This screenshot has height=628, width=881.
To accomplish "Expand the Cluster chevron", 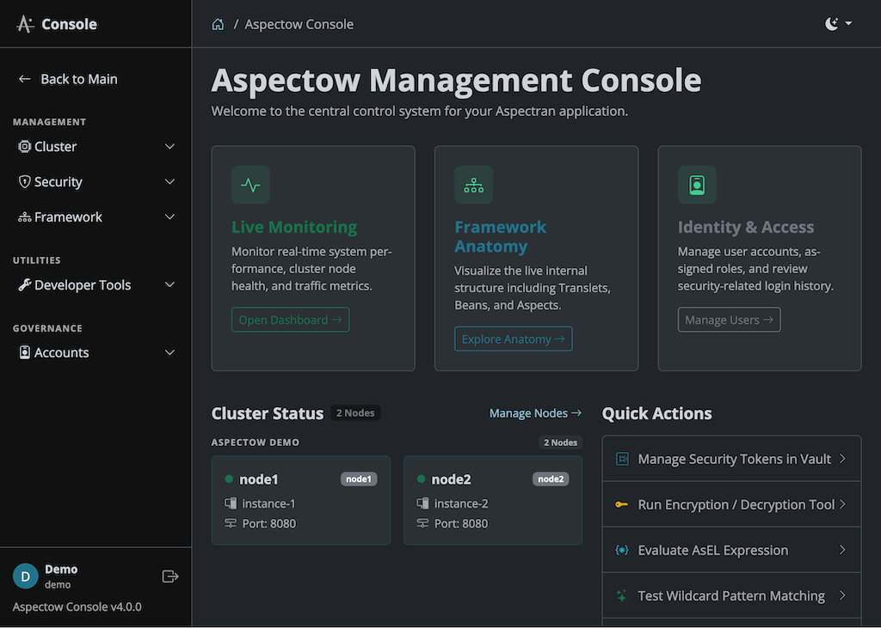I will tap(169, 147).
